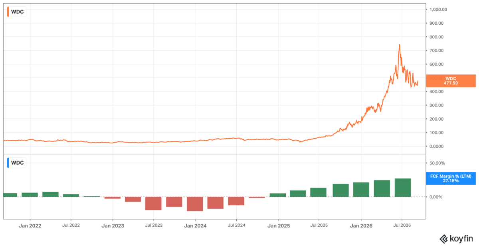Click the Jul 2023 date axis label
The width and height of the screenshot is (479, 247).
pyautogui.click(x=154, y=225)
